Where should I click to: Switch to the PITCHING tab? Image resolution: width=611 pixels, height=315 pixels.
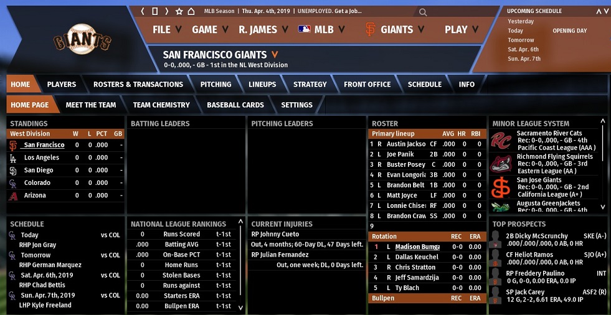216,84
